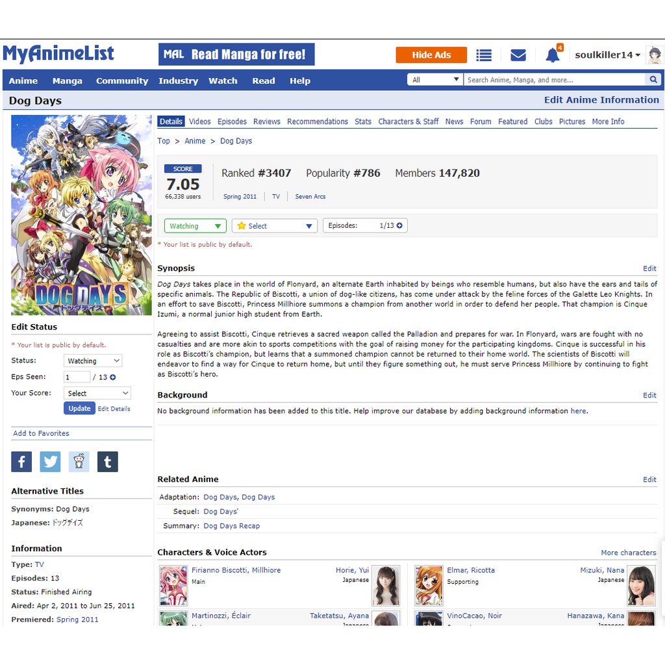Click the Read Manga for free banner
This screenshot has height=665, width=665.
click(236, 55)
